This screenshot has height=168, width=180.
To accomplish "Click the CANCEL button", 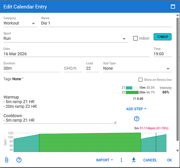I will [x=150, y=160].
